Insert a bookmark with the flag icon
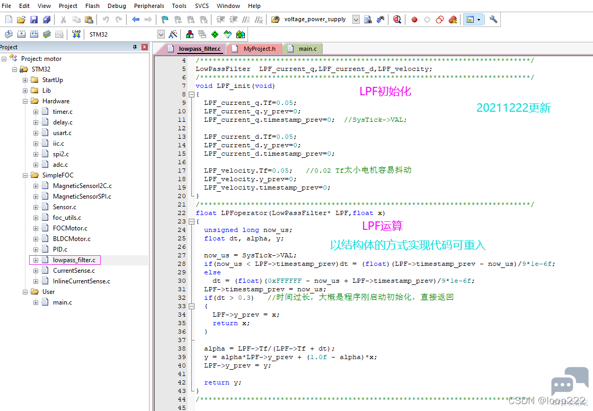Image resolution: width=593 pixels, height=411 pixels. [165, 19]
